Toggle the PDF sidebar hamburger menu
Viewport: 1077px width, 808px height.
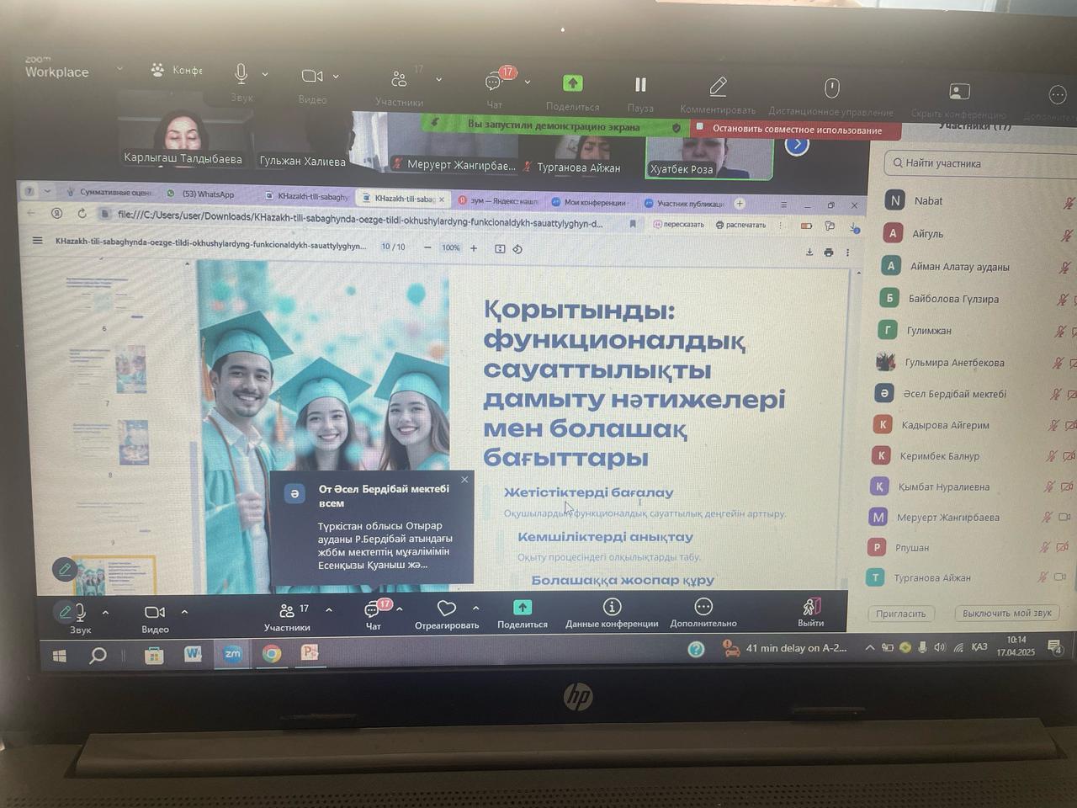pos(37,241)
